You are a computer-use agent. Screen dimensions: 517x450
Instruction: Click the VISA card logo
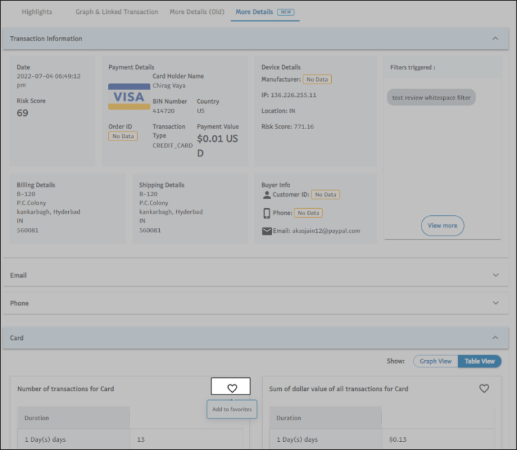129,97
